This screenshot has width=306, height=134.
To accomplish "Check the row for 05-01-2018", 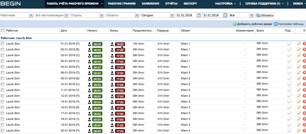I will [2, 67].
